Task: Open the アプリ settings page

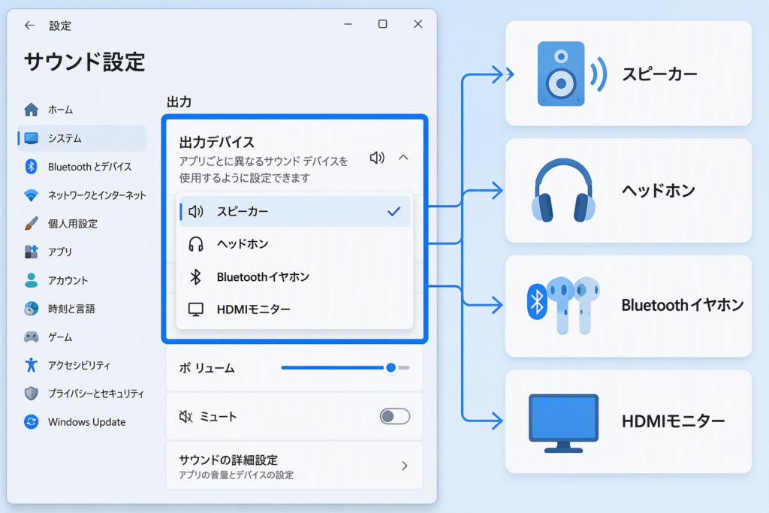Action: 82,252
